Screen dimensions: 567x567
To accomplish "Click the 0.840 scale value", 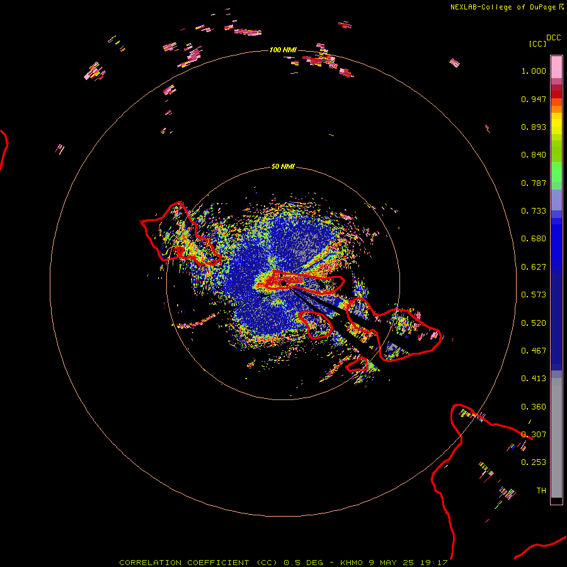I will [x=534, y=155].
